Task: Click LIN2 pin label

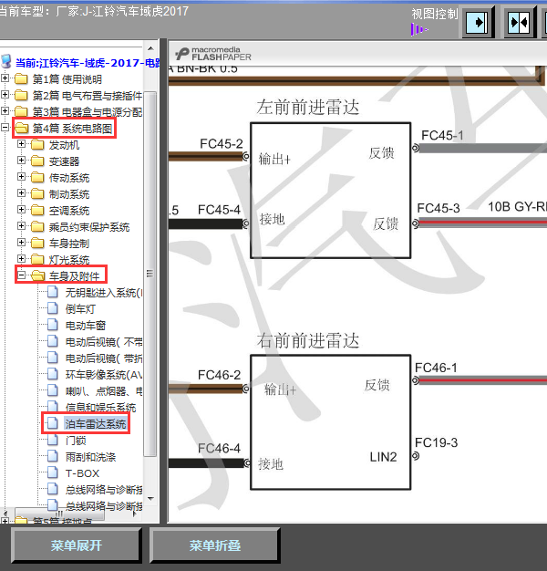Action: coord(383,457)
